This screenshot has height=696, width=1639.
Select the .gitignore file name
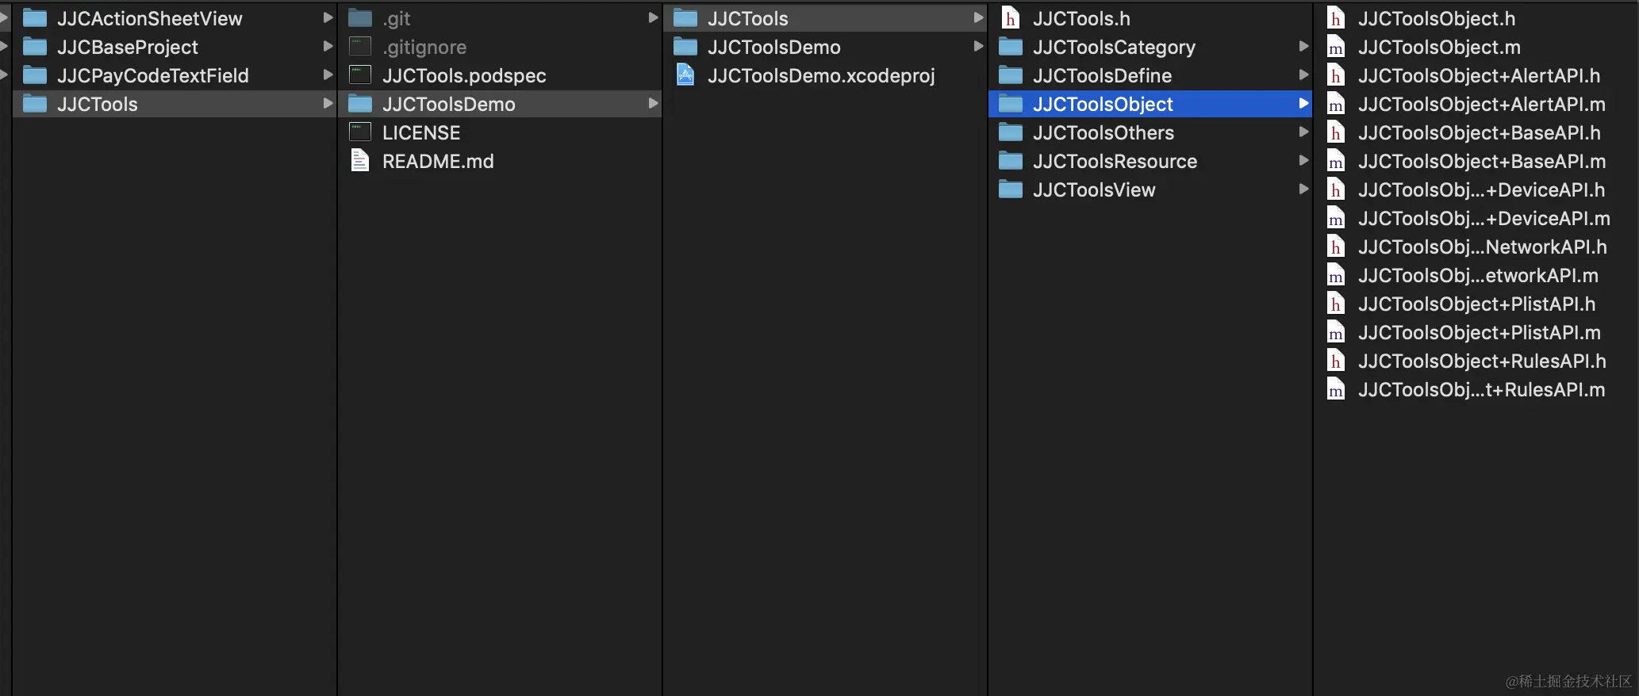[424, 47]
